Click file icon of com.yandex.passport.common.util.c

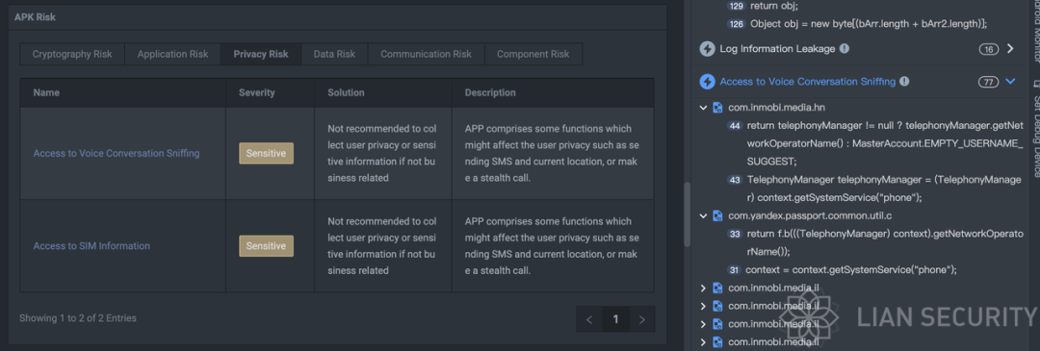[717, 216]
